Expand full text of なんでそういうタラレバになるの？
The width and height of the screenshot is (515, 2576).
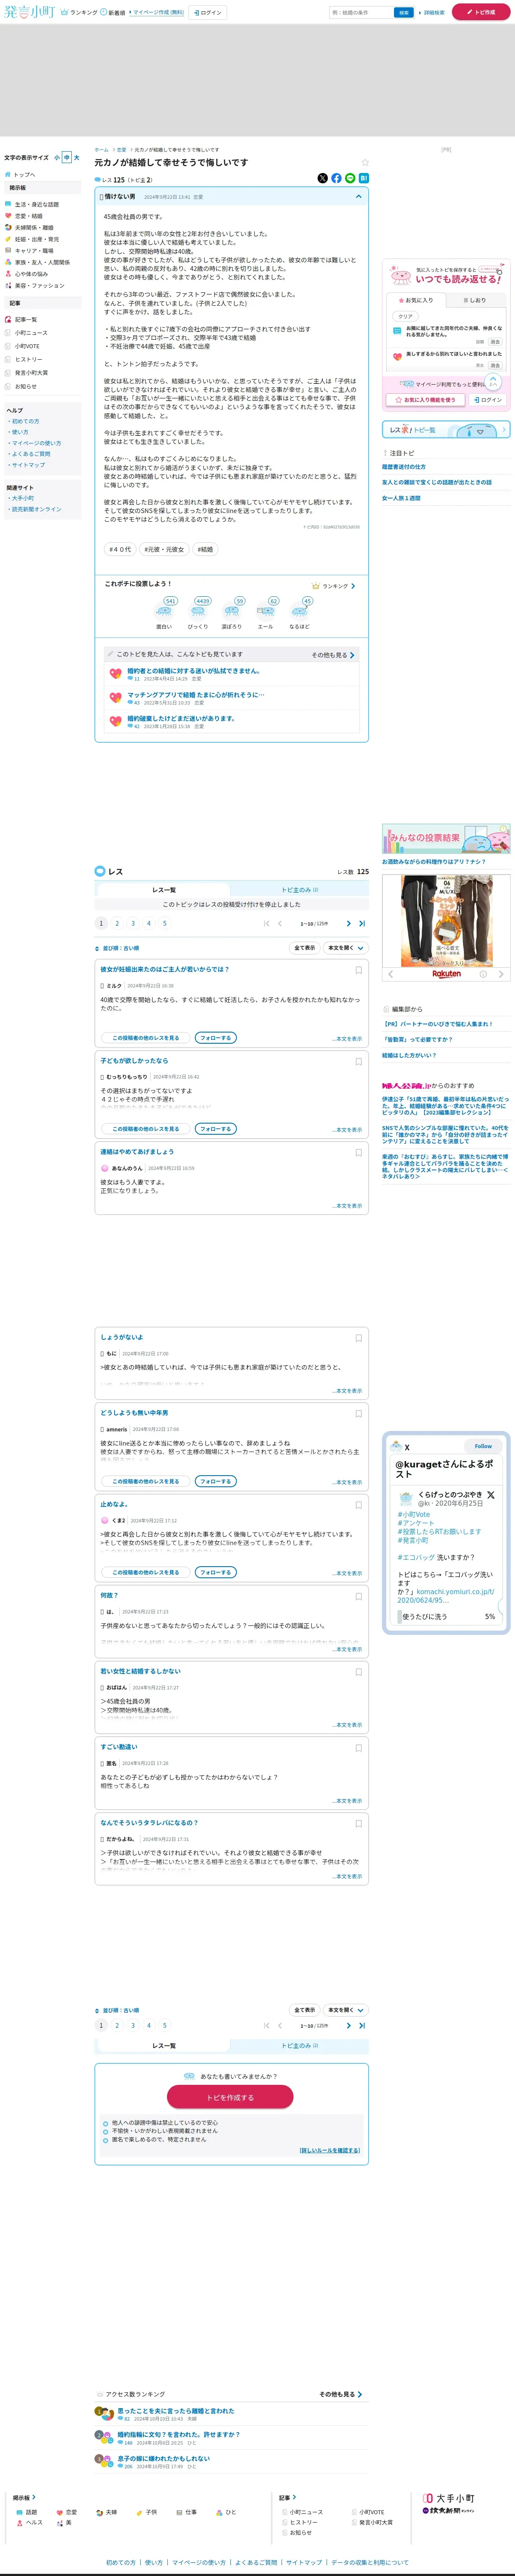pos(347,1877)
